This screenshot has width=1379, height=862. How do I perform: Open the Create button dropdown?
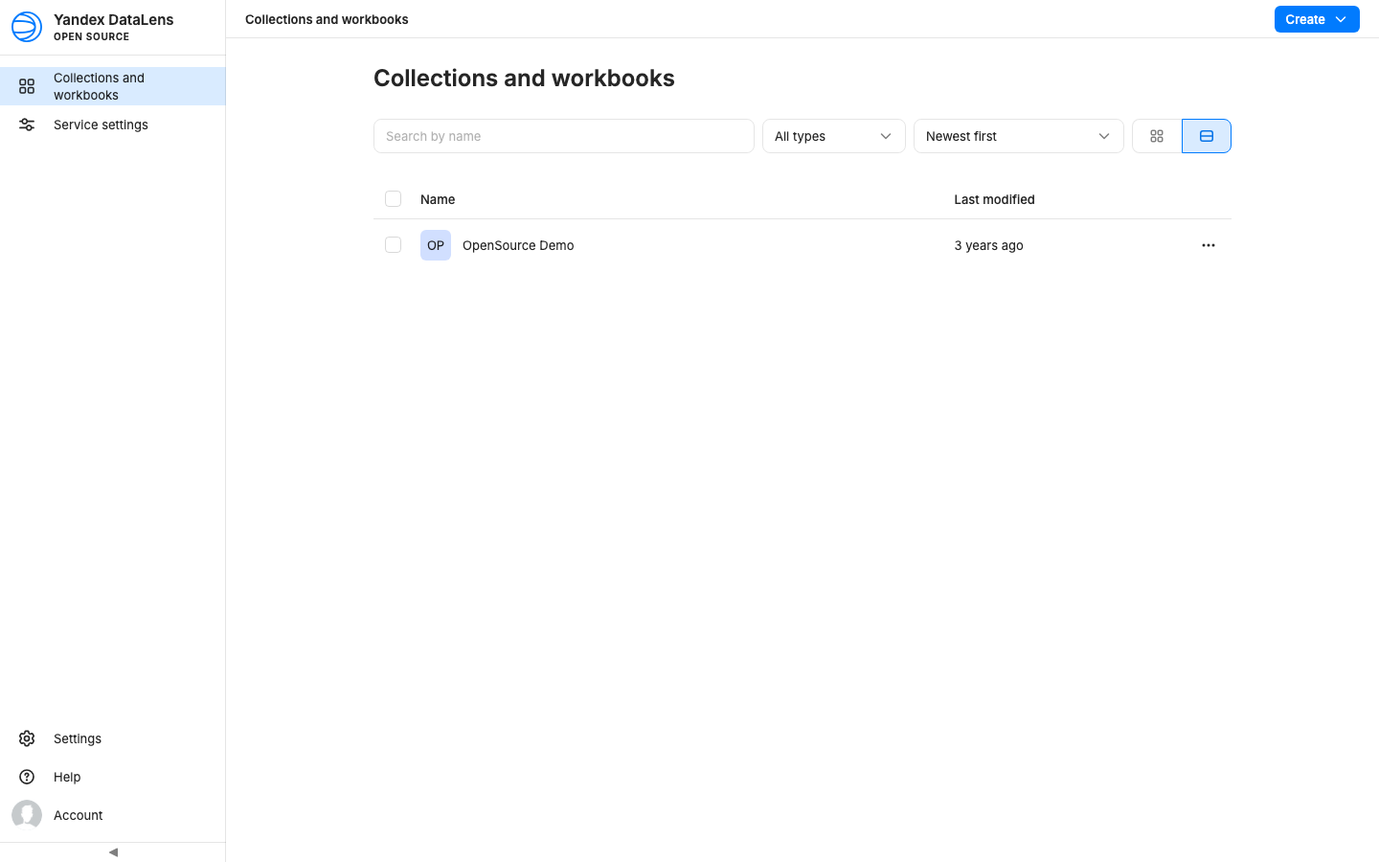(1317, 19)
